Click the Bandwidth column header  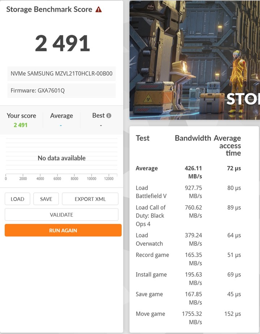[x=193, y=138]
